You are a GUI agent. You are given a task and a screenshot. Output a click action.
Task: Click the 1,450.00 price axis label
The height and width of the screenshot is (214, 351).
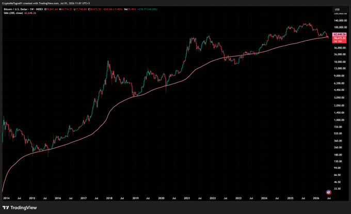pyautogui.click(x=340, y=113)
